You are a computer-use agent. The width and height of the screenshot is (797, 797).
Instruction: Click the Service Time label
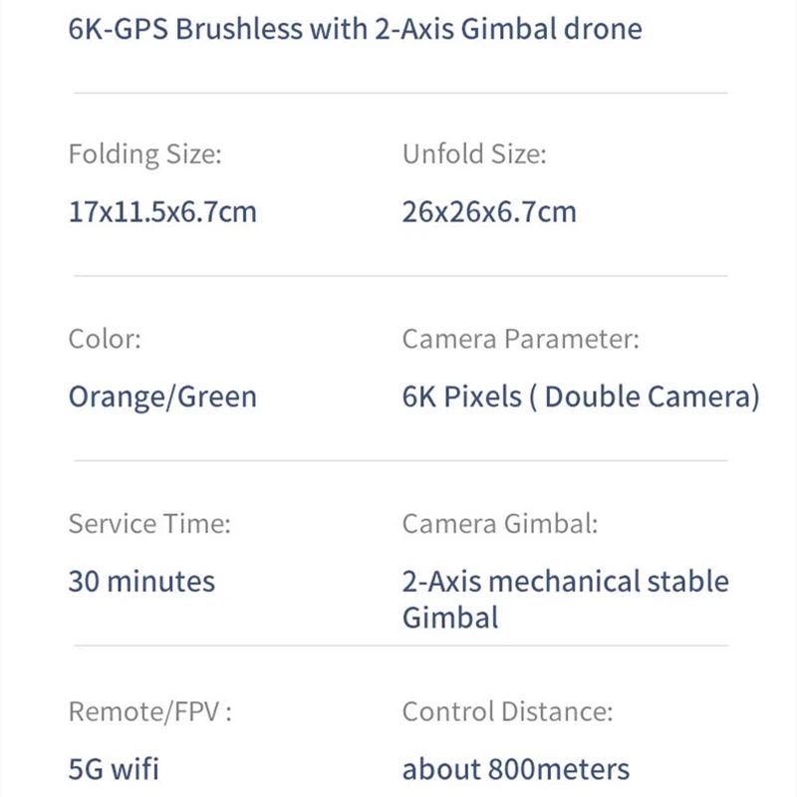tap(149, 524)
